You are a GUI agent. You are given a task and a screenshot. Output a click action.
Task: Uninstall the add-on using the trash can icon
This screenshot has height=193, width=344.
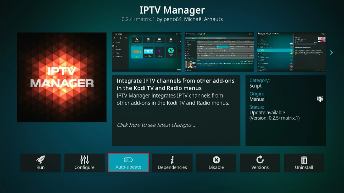[304, 160]
